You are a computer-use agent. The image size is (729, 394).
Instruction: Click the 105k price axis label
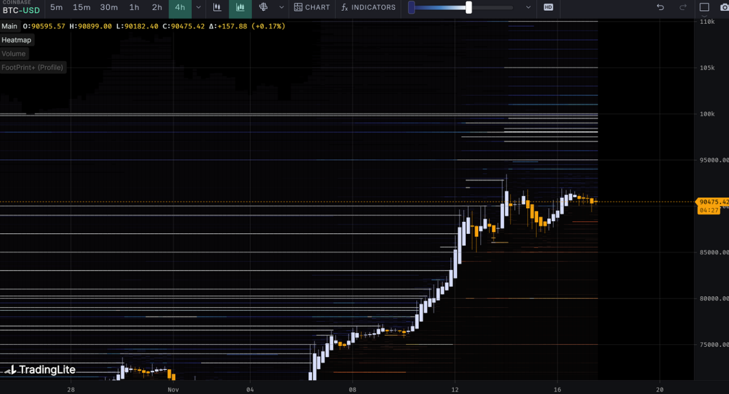pyautogui.click(x=707, y=68)
